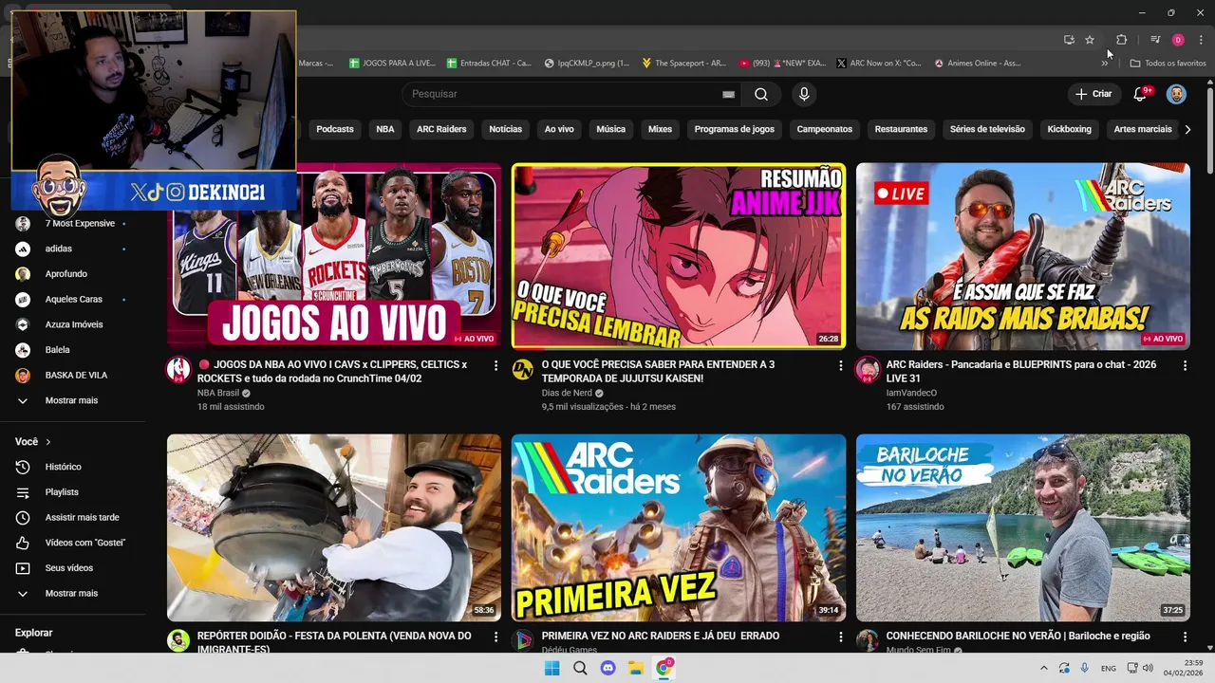Select the Notícias filter chip
The image size is (1215, 683).
pos(506,129)
